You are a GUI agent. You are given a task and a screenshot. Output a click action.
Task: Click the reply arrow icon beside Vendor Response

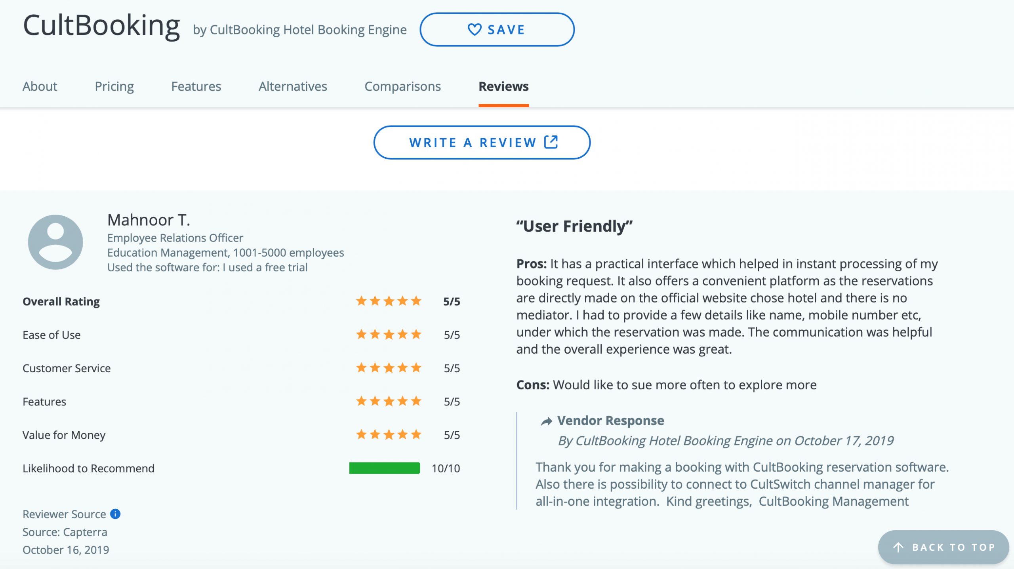(546, 421)
